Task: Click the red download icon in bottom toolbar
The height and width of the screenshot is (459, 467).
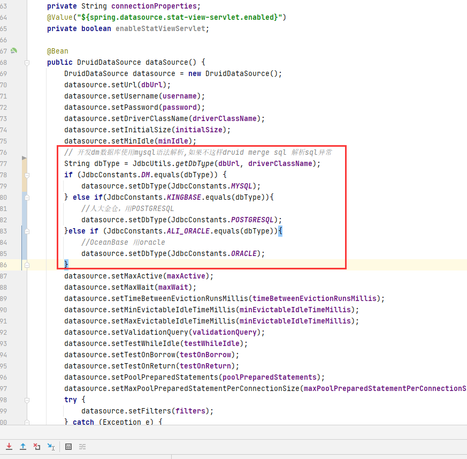Action: (x=9, y=446)
